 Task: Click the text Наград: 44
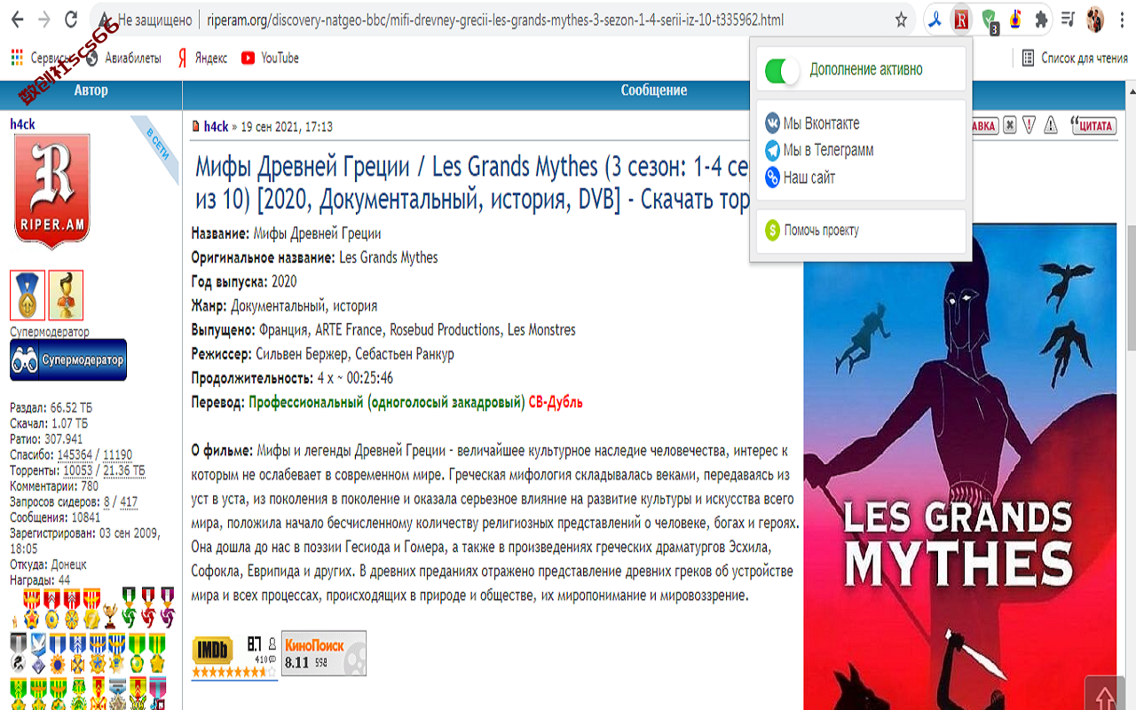coord(40,580)
